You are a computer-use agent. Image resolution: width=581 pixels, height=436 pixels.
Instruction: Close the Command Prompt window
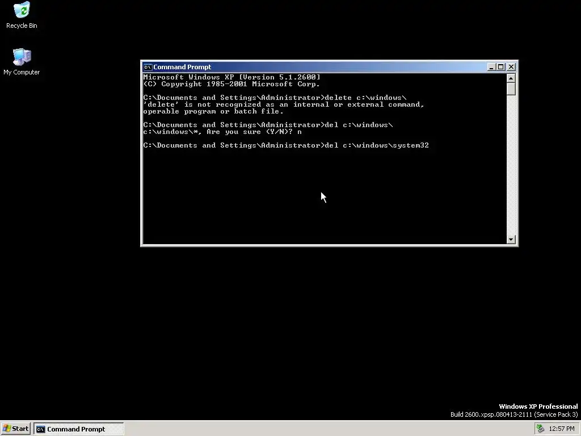(511, 67)
